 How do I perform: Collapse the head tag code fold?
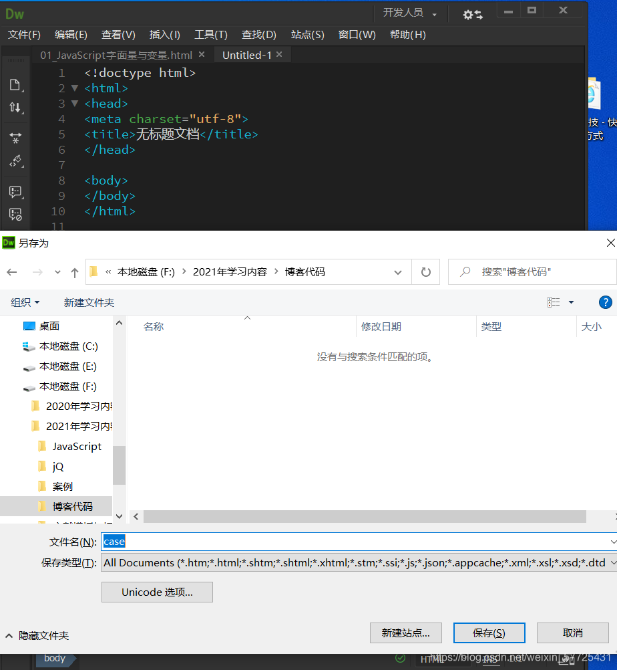[x=75, y=104]
